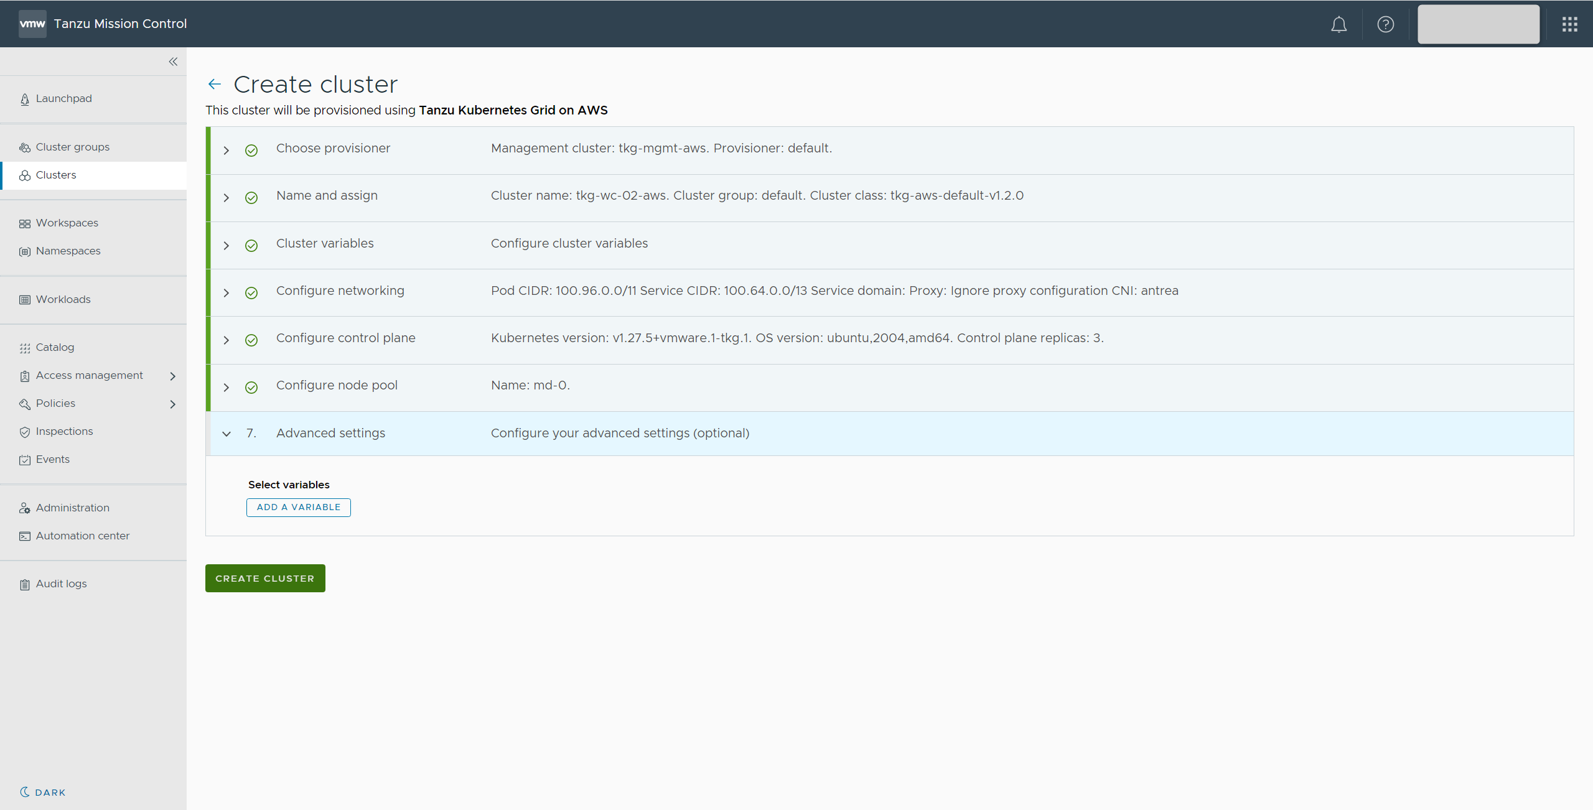The width and height of the screenshot is (1593, 810).
Task: Switch to DARK theme
Action: tap(43, 792)
